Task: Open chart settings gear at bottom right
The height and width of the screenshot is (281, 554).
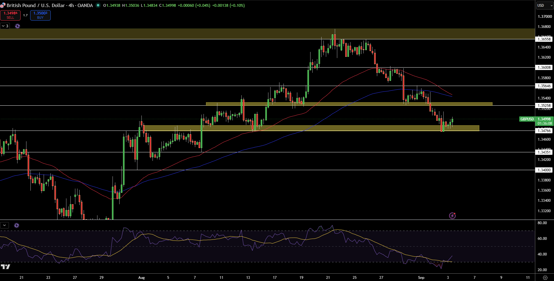Action: 545,278
